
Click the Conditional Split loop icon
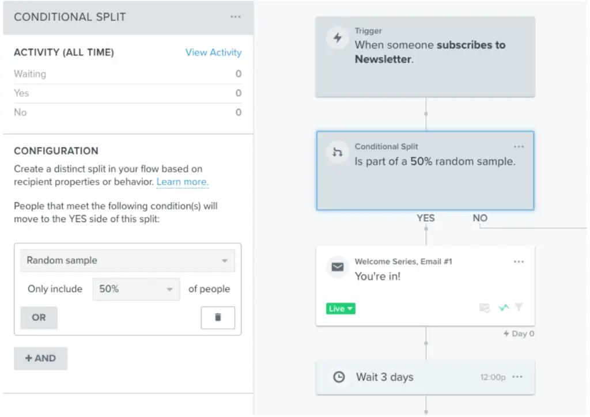click(338, 152)
